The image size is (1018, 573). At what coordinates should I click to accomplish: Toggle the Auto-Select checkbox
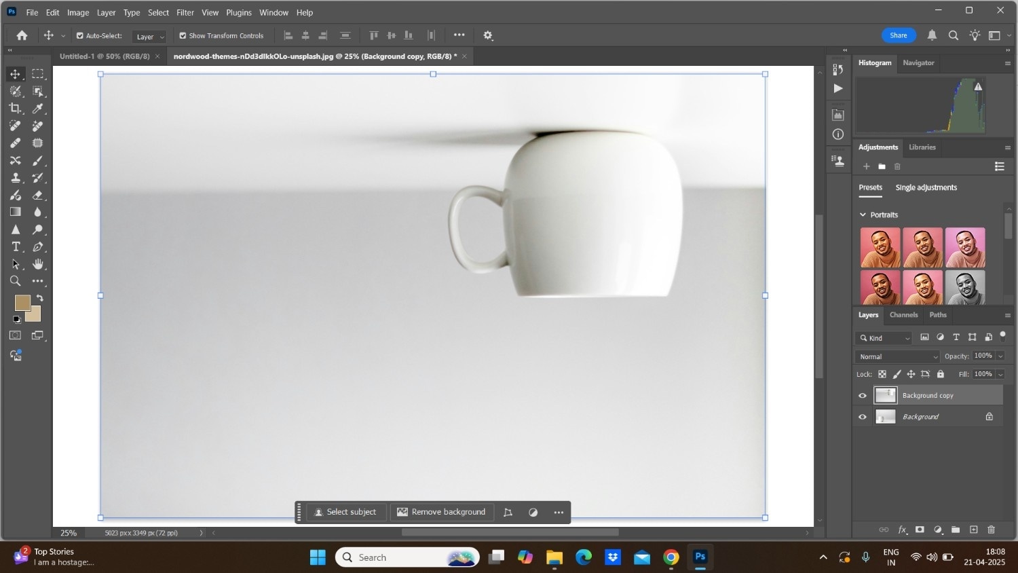click(80, 35)
